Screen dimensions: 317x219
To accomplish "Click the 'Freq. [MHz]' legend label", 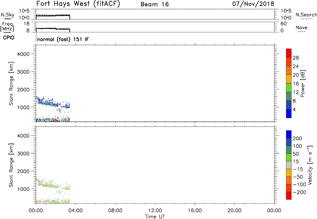I will 7,26.
